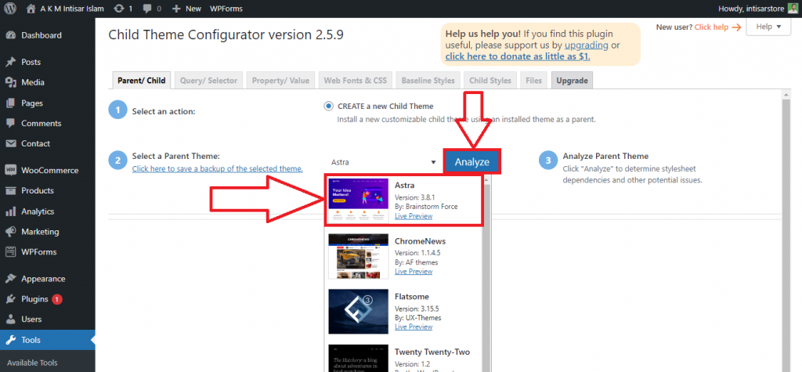Select the ChromeNews theme thumbnail
The height and width of the screenshot is (372, 802).
click(x=358, y=256)
